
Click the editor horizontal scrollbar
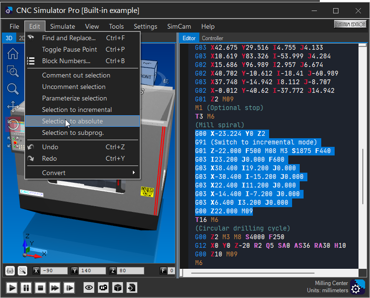[252, 273]
